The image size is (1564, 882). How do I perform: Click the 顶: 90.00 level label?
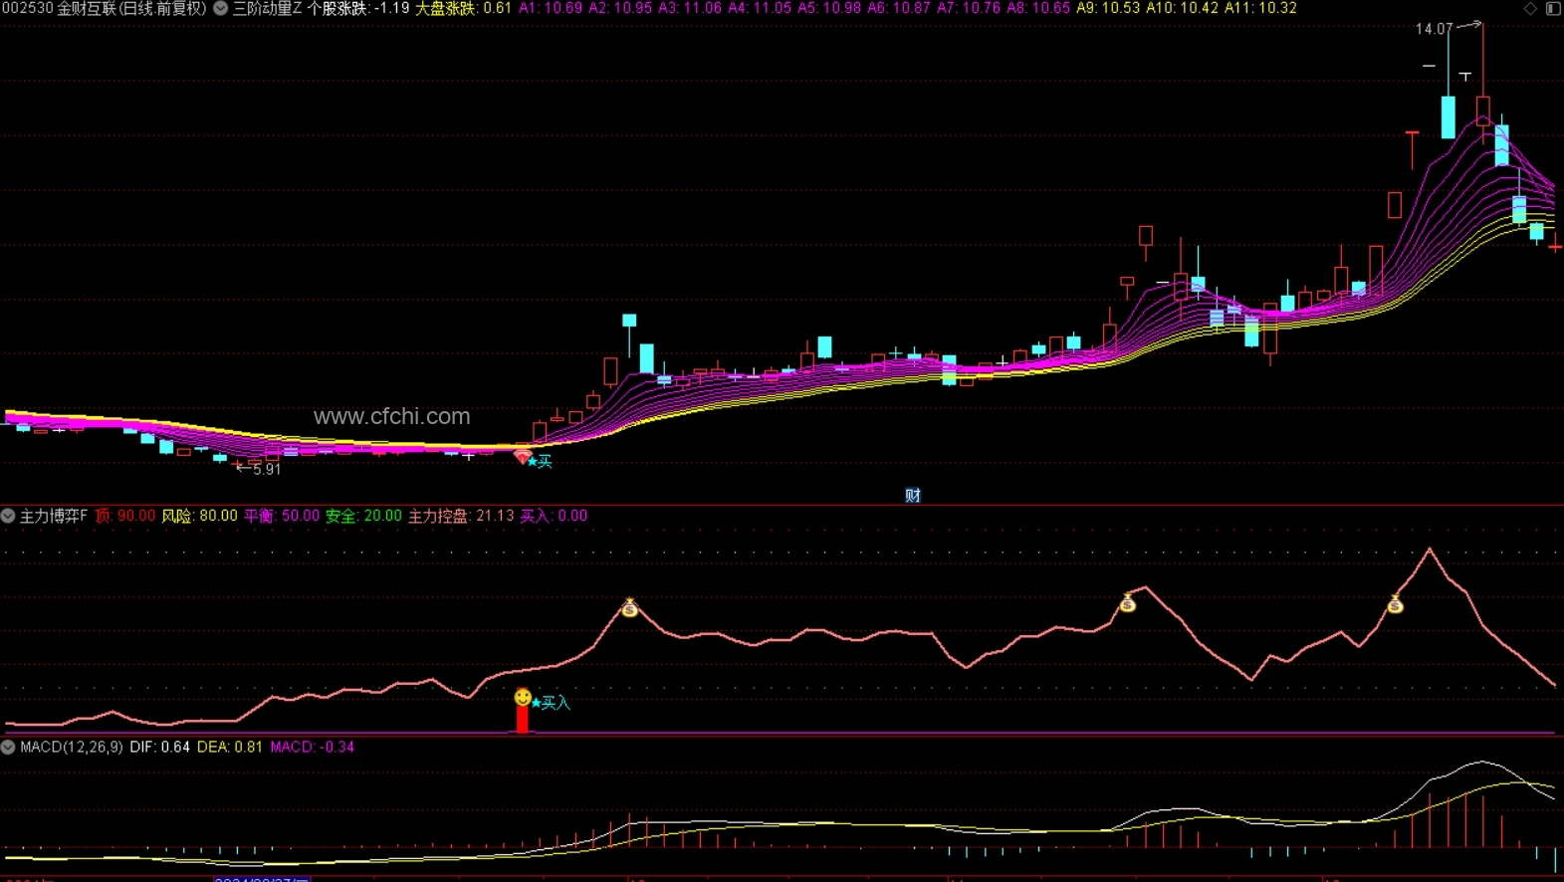point(125,516)
